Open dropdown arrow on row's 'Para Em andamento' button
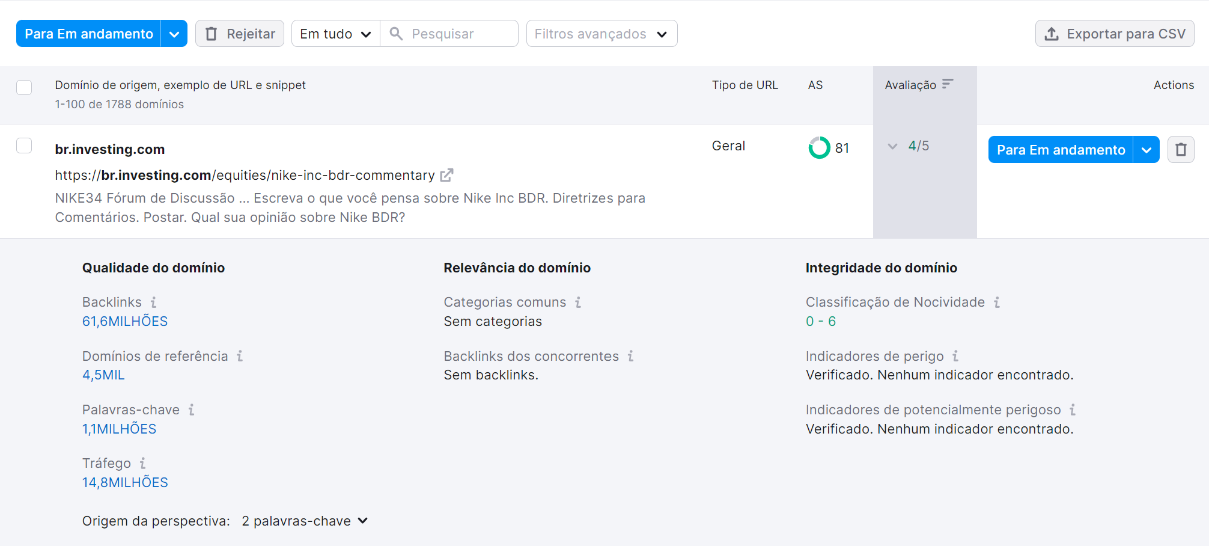Image resolution: width=1209 pixels, height=546 pixels. (x=1147, y=150)
